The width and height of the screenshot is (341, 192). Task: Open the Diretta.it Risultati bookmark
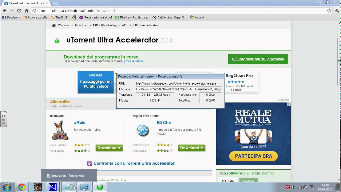[x=132, y=17]
